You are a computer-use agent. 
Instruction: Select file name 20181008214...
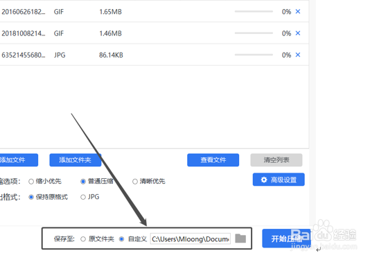pyautogui.click(x=23, y=33)
